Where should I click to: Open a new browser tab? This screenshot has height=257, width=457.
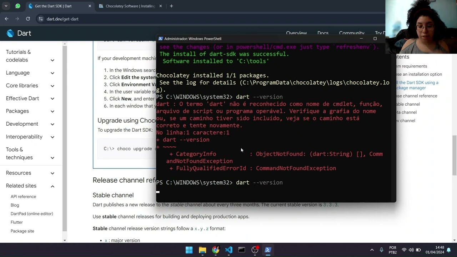pos(171,6)
